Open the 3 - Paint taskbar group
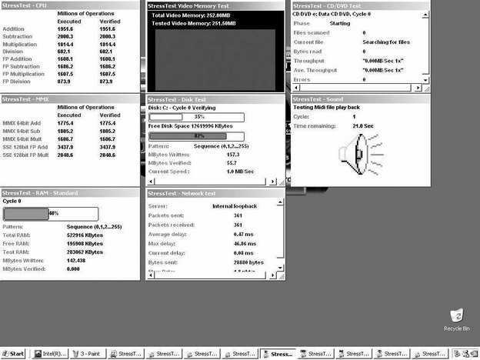Image resolution: width=480 pixels, height=360 pixels. [x=87, y=354]
